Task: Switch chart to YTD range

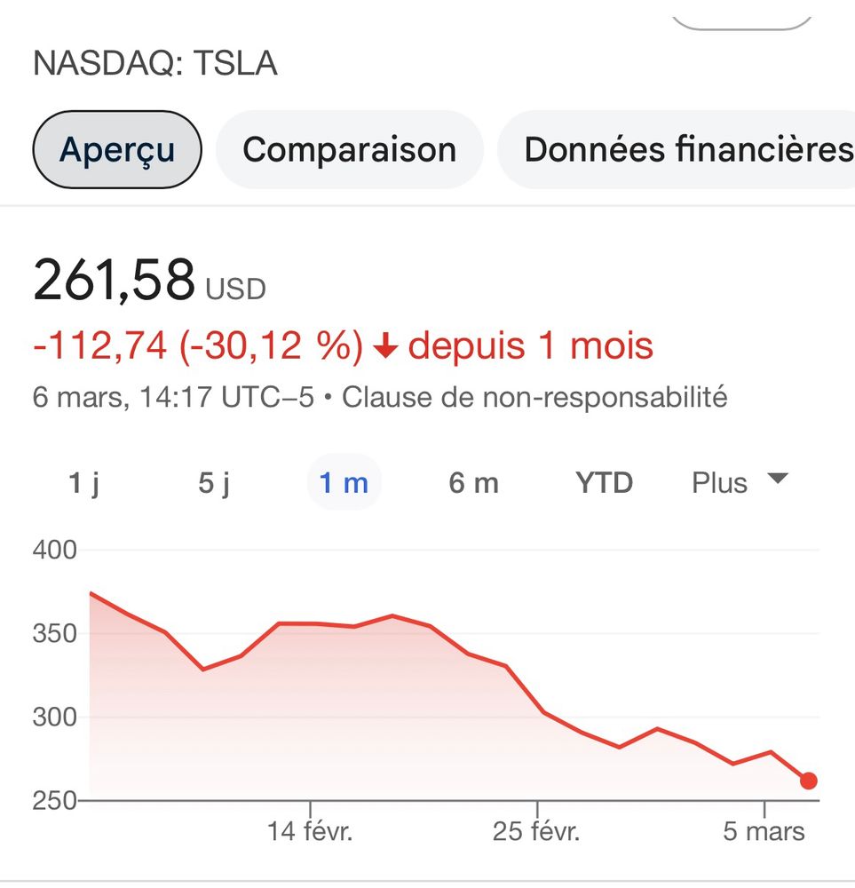Action: pos(604,483)
